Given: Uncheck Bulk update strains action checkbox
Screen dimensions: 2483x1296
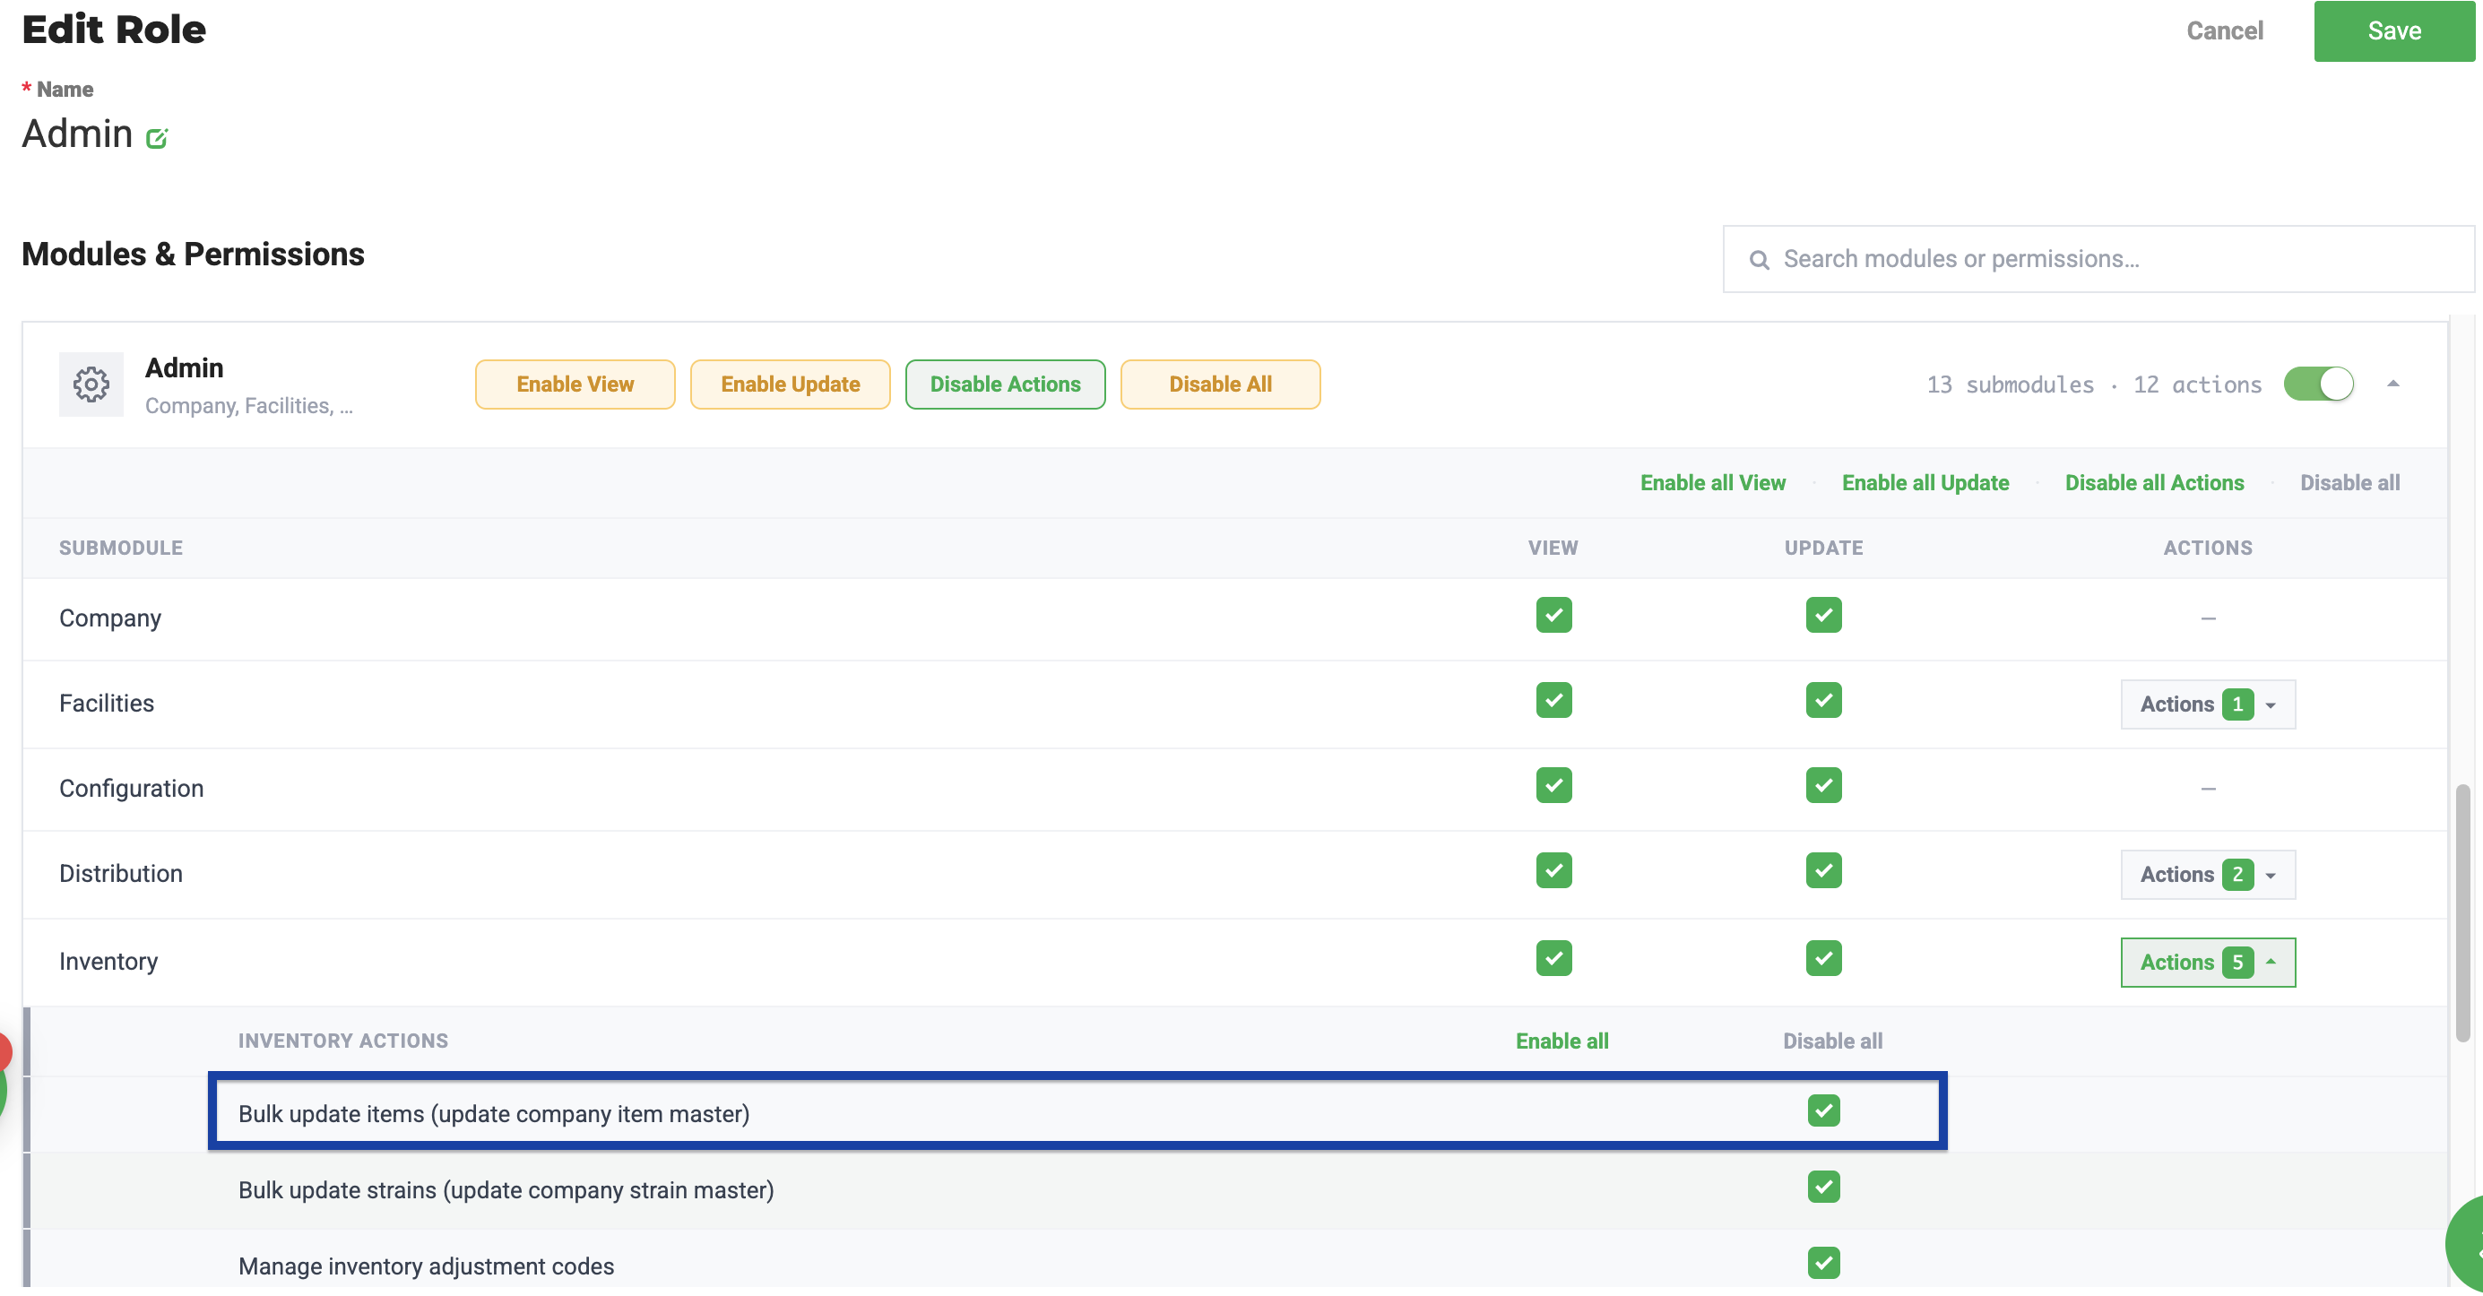Looking at the screenshot, I should (1823, 1188).
